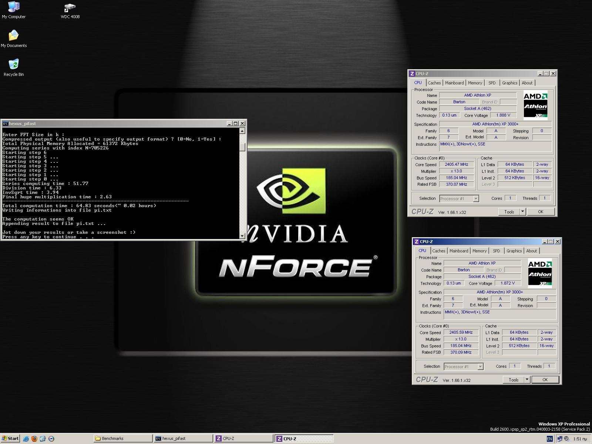Image resolution: width=592 pixels, height=444 pixels.
Task: Open Graphics tab in lower CPU-Z
Action: click(x=514, y=251)
